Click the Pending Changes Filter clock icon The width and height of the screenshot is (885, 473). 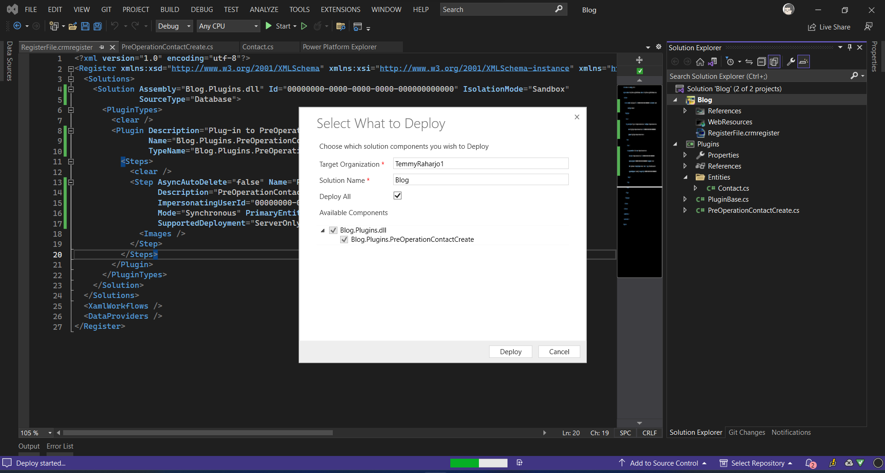point(730,62)
